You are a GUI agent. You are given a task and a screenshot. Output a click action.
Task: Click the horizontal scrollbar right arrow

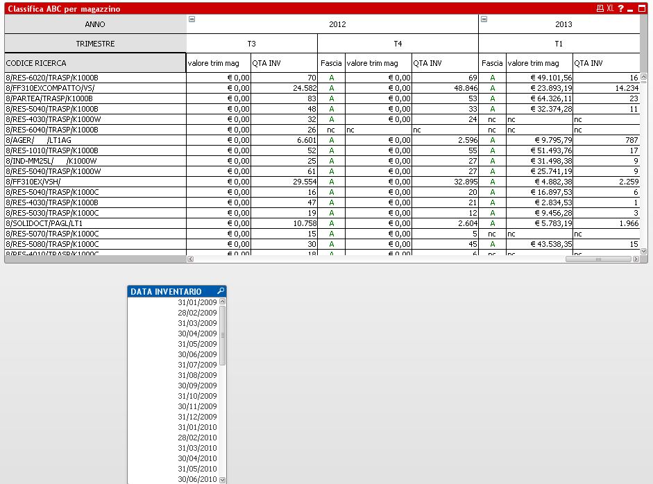click(636, 259)
